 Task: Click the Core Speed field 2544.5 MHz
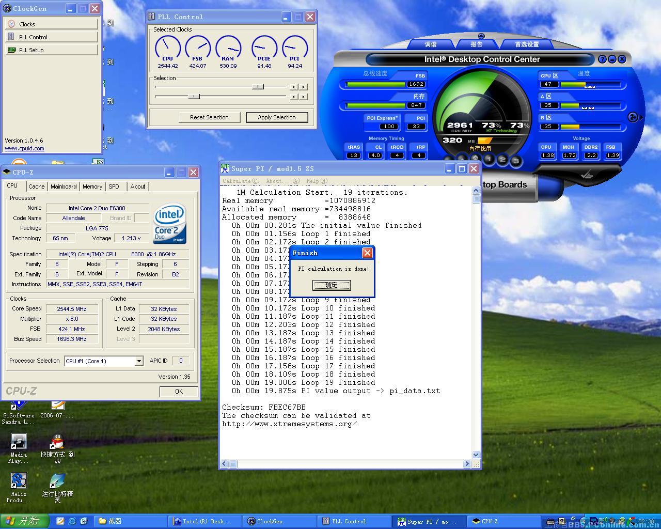pos(72,309)
